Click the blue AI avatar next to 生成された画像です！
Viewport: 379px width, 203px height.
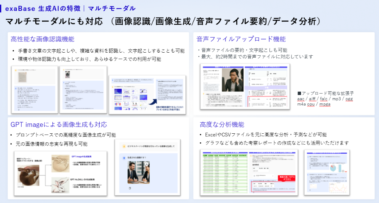(x=124, y=157)
